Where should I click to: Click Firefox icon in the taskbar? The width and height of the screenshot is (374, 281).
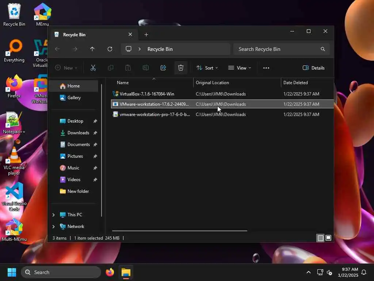click(x=110, y=272)
